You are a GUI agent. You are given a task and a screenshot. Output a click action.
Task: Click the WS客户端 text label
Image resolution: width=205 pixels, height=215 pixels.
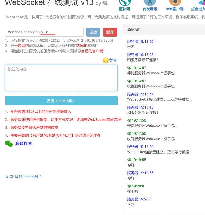pos(175,9)
